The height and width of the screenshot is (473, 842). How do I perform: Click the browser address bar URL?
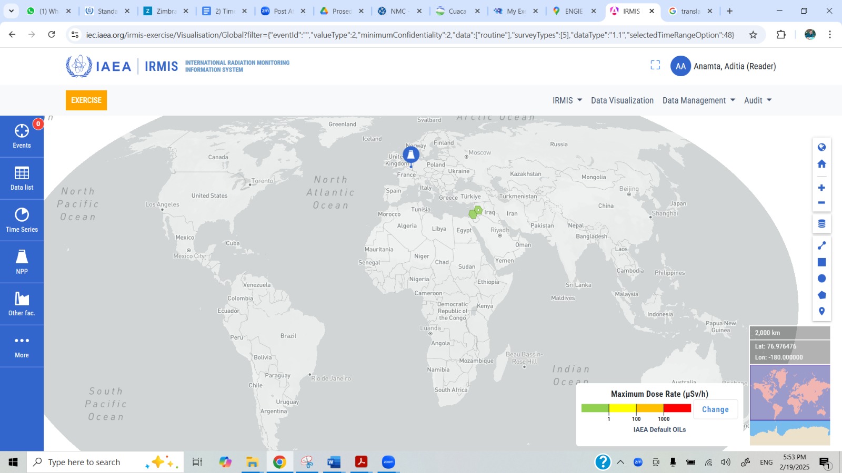(x=410, y=35)
